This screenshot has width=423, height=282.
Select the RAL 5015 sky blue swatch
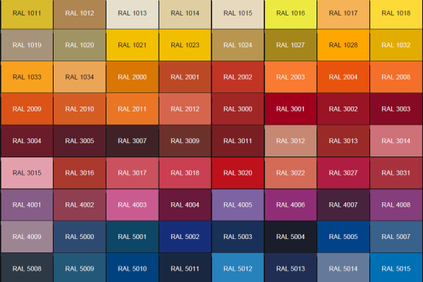396,269
